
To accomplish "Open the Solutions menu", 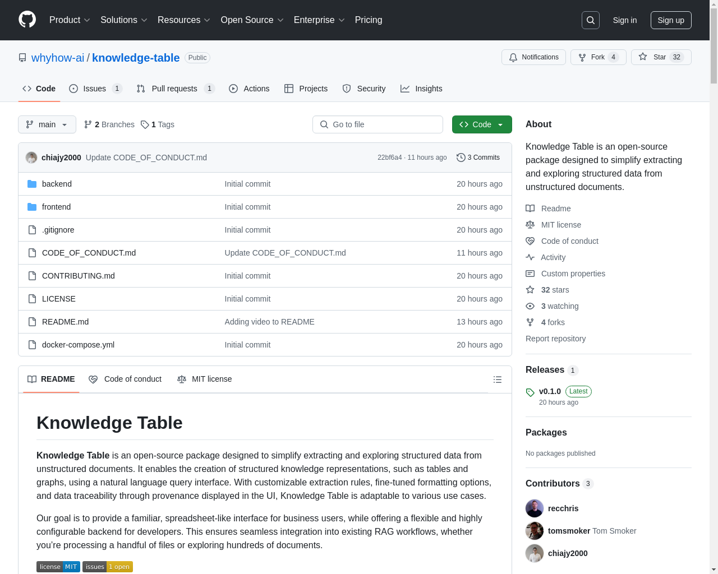I will (x=124, y=20).
